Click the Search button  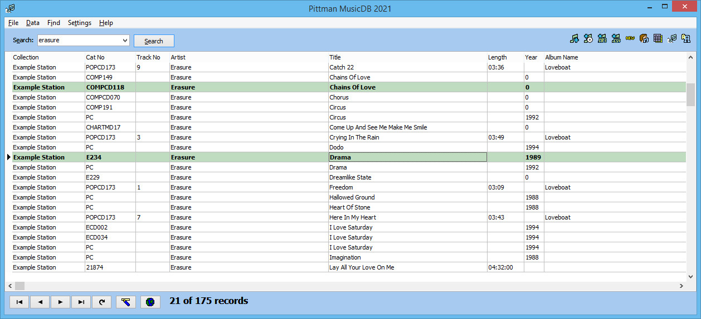[154, 41]
